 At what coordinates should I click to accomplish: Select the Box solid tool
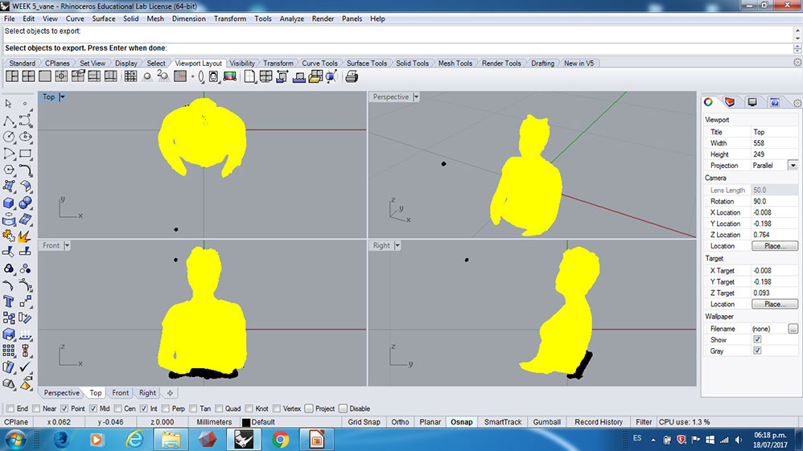tap(9, 203)
